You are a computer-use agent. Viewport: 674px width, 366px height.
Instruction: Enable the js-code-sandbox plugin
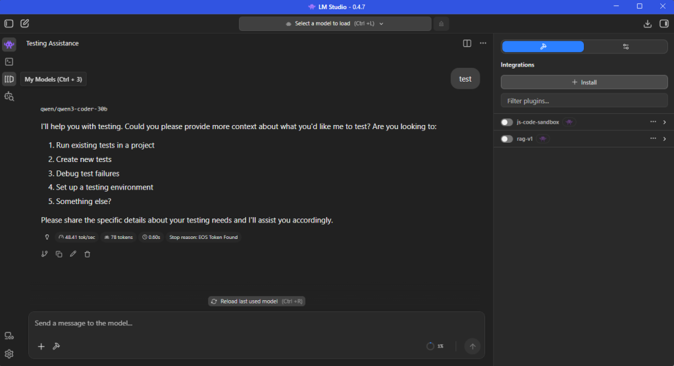(x=507, y=122)
